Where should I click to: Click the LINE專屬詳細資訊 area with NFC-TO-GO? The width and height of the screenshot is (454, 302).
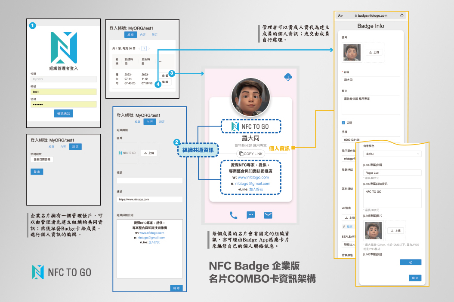pos(392,198)
